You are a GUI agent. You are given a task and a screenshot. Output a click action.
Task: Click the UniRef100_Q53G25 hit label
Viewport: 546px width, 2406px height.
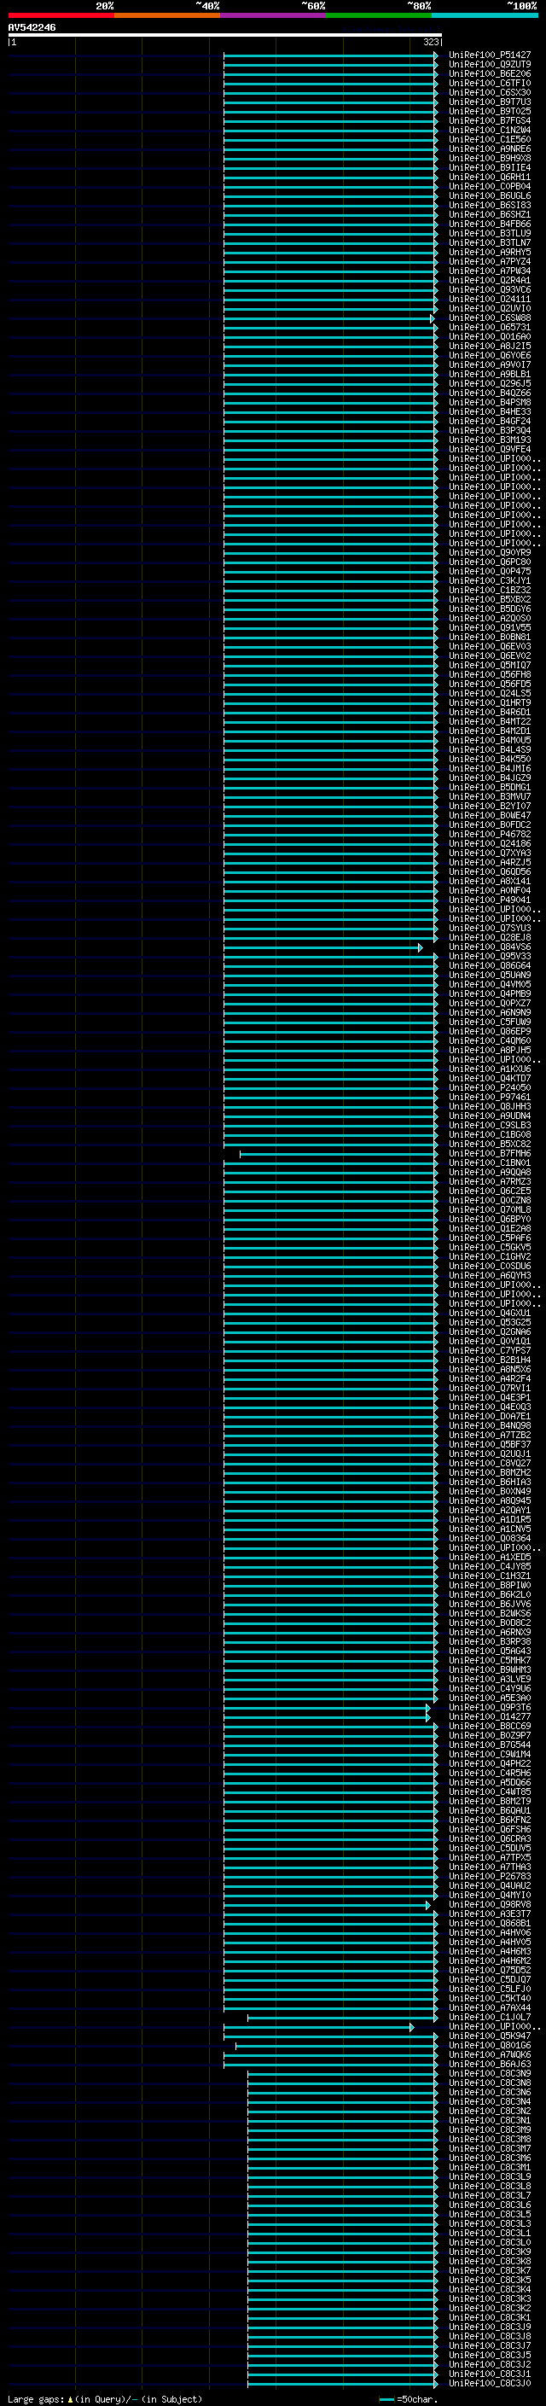click(x=489, y=1323)
